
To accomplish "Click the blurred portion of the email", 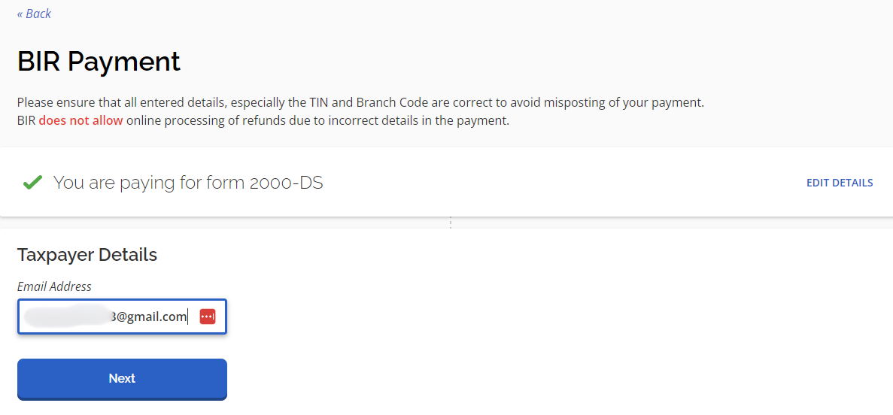I will 67,317.
